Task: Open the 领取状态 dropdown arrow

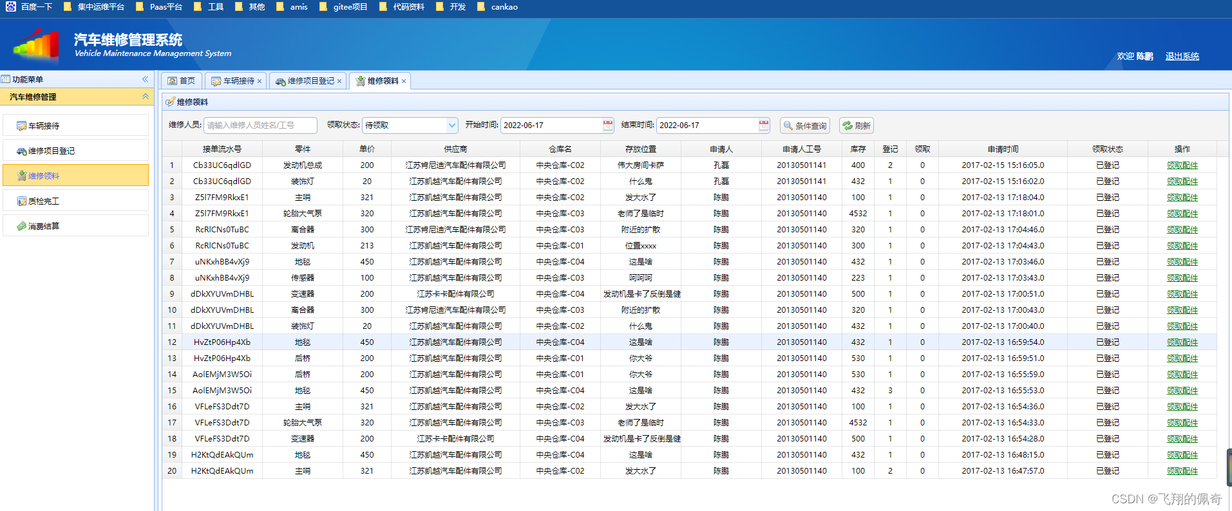Action: pos(451,125)
